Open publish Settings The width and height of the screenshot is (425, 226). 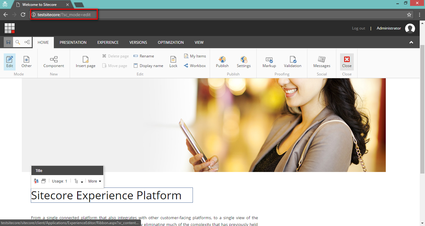(x=244, y=61)
